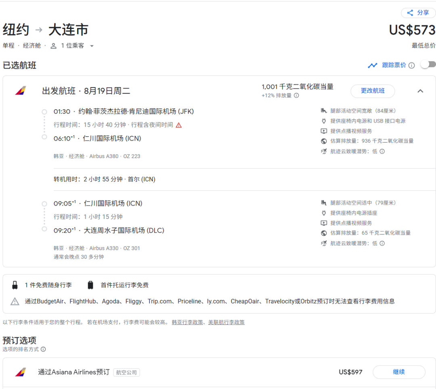Click 继续 button for Asiana Airlines
This screenshot has width=436, height=389.
(398, 372)
